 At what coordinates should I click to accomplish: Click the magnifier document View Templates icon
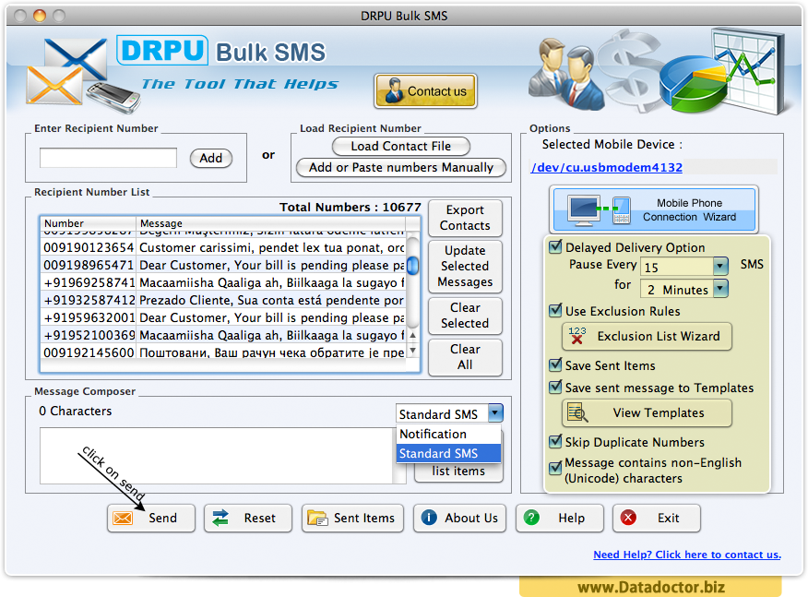[577, 412]
